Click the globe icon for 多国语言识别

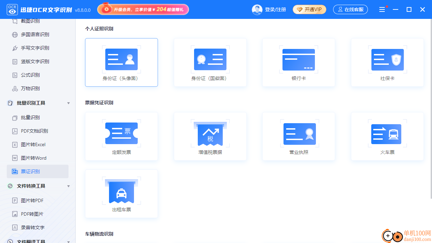tap(15, 34)
